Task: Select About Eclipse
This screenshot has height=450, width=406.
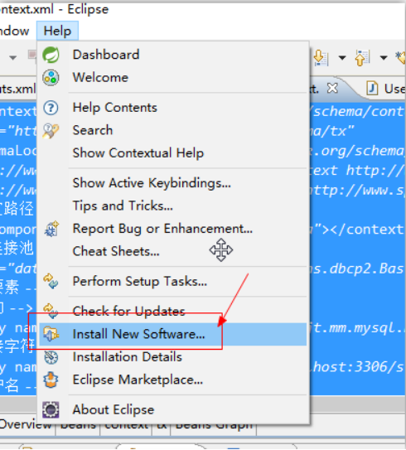Action: (173, 410)
